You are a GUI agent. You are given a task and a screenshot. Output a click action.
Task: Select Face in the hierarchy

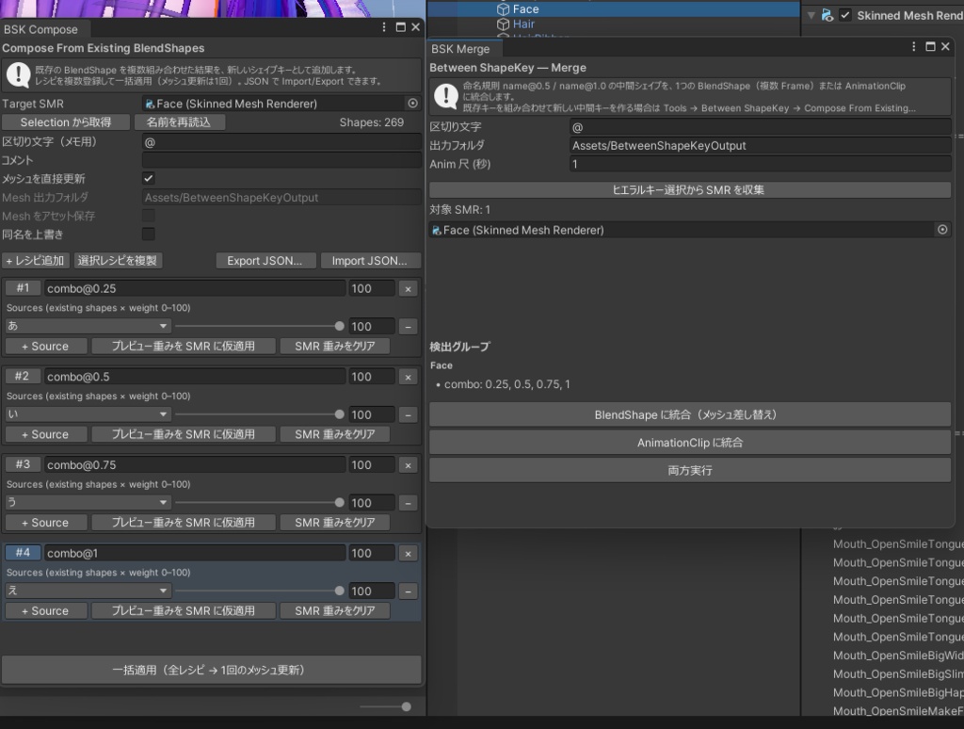[x=525, y=9]
